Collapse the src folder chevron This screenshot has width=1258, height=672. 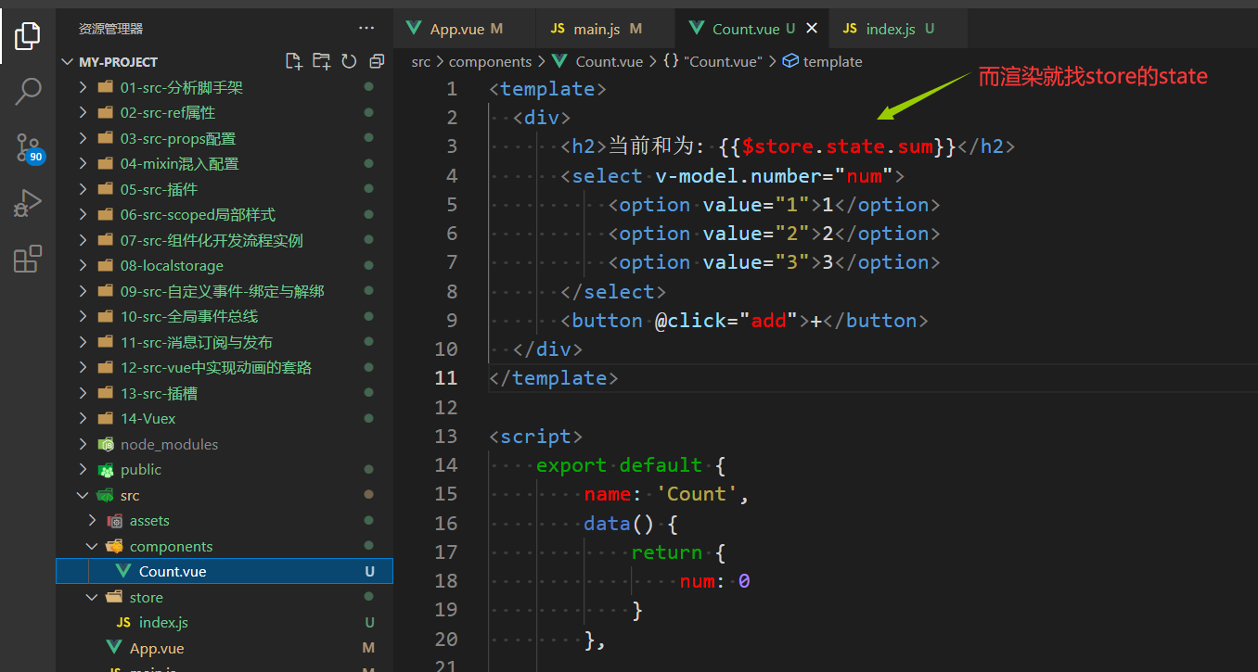83,495
